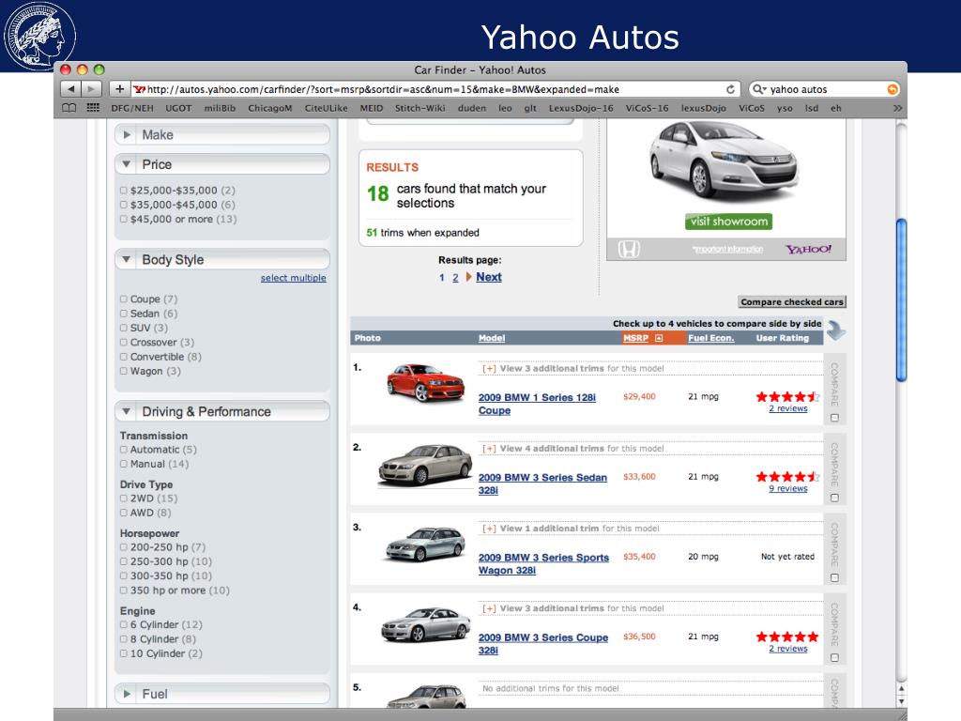The width and height of the screenshot is (961, 721).
Task: Click the visit showroom button
Action: point(728,222)
